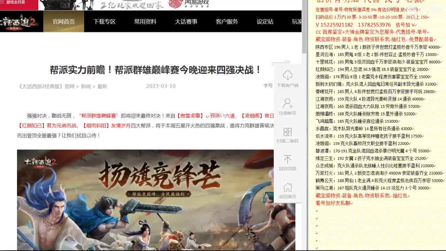Click document line 水晶宫 克木队
Screen dimensions: 446x251
click(364, 129)
